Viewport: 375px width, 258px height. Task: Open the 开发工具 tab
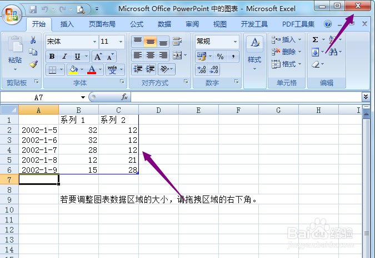(254, 24)
